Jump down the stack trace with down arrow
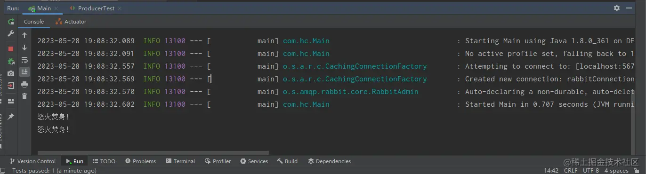This screenshot has width=646, height=174. [24, 47]
